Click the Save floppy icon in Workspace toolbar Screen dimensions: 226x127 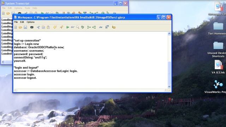(25, 27)
